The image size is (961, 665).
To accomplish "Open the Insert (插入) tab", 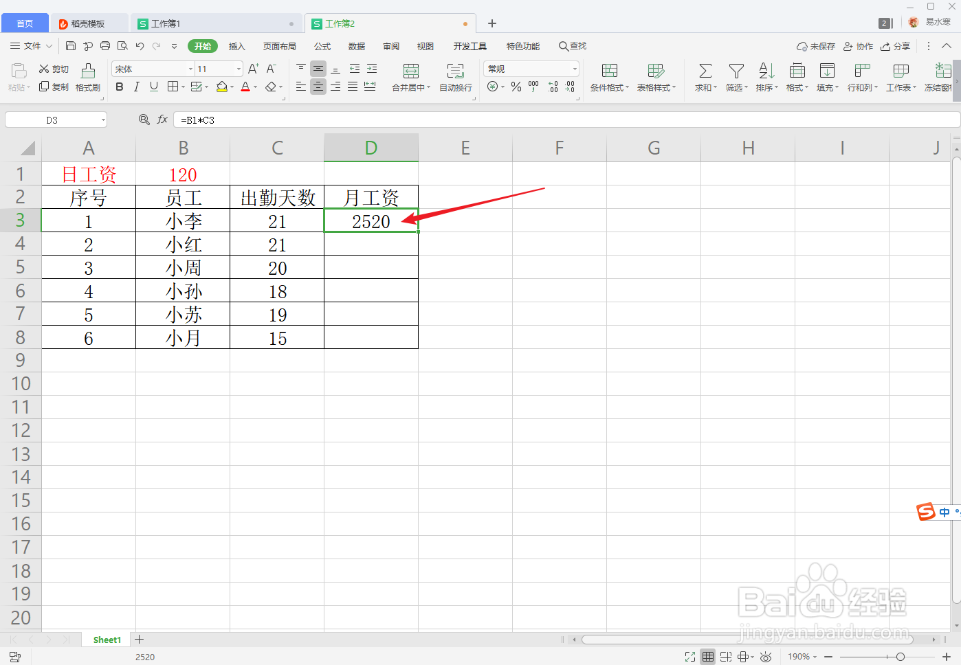I will click(237, 46).
